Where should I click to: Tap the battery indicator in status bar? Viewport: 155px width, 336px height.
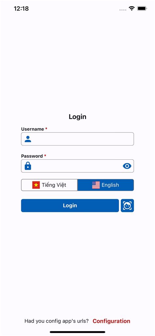tap(142, 9)
